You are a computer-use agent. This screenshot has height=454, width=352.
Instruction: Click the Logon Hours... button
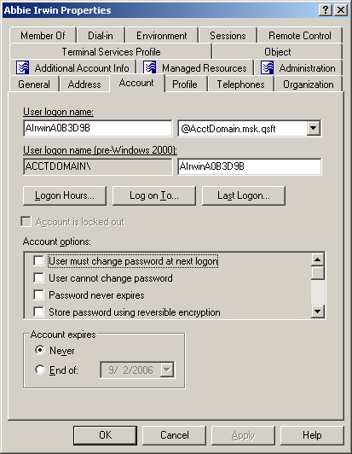coord(65,195)
